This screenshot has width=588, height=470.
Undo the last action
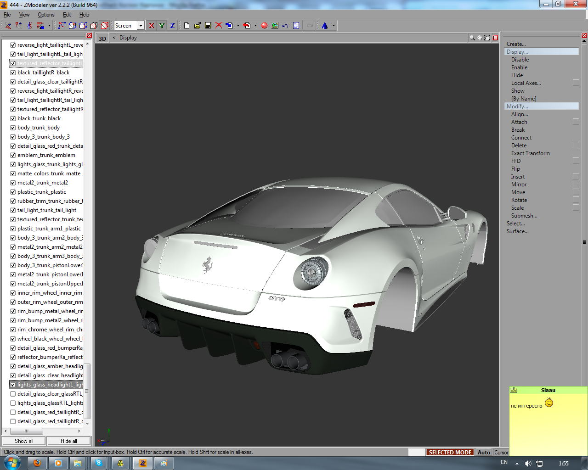(285, 26)
